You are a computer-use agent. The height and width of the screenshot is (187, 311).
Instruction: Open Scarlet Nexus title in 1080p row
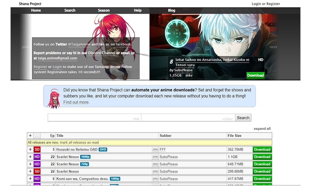[x=68, y=157]
